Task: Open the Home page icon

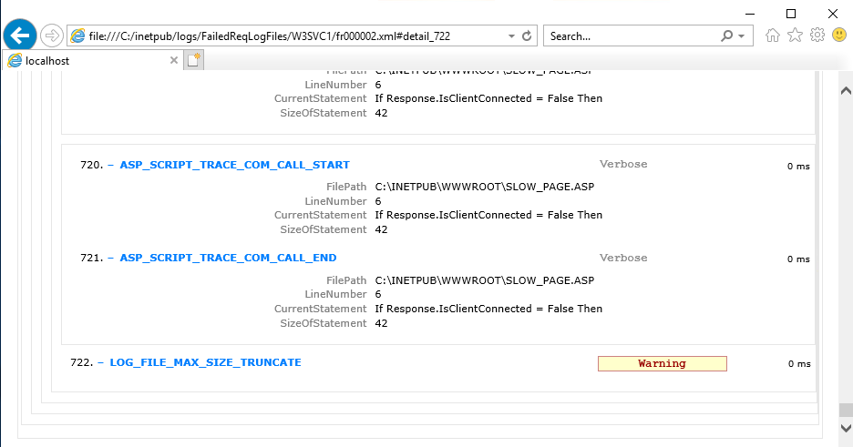Action: tap(773, 36)
